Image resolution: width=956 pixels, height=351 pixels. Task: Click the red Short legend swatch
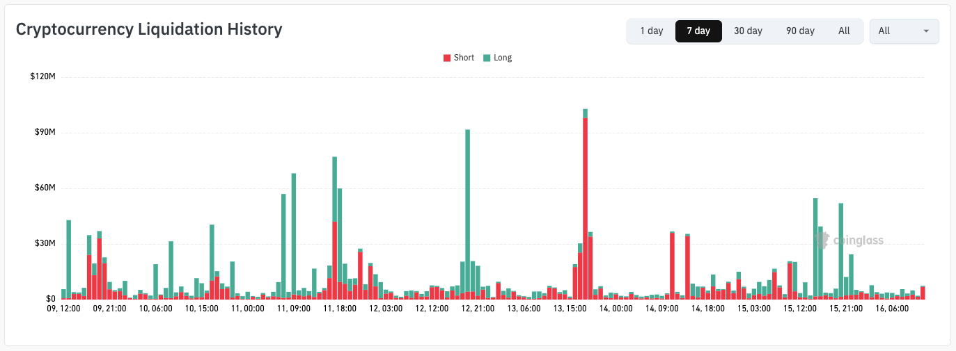447,58
